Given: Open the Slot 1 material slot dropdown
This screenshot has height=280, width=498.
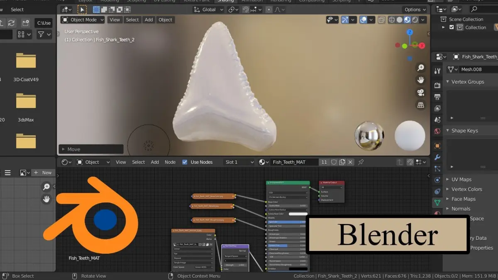Looking at the screenshot, I should (x=239, y=162).
